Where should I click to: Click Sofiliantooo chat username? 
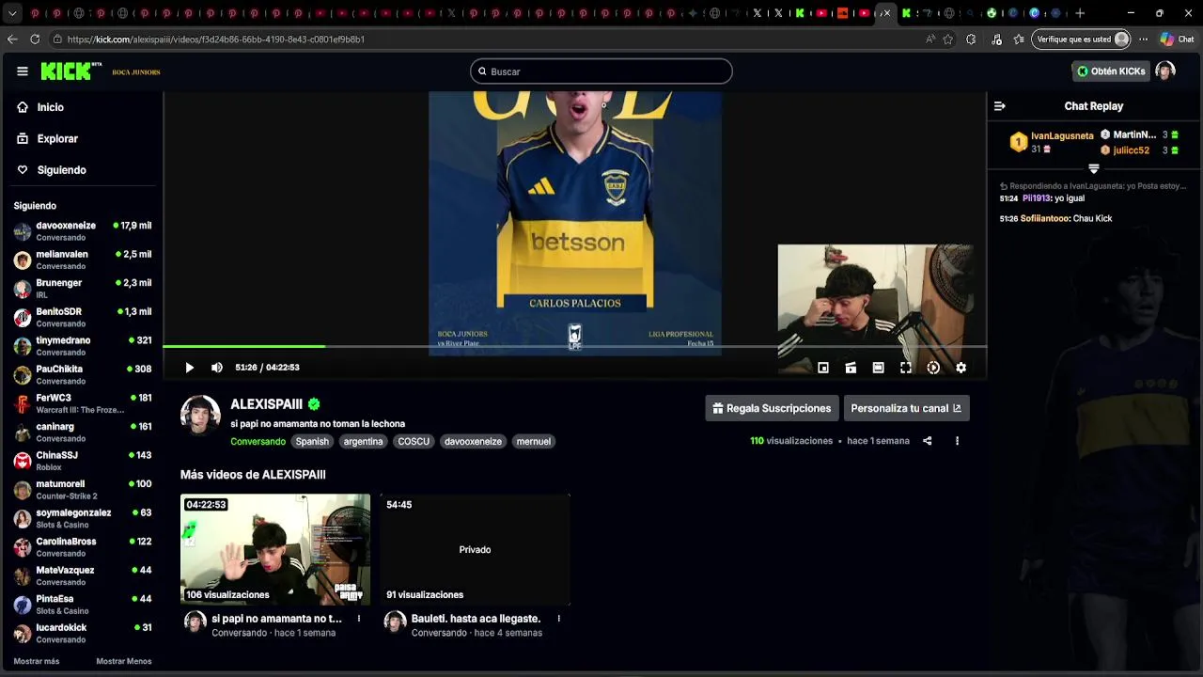click(1045, 218)
